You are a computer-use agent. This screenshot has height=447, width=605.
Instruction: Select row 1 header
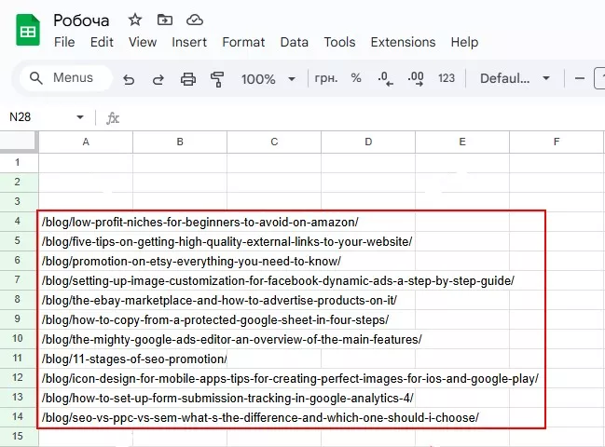point(19,163)
